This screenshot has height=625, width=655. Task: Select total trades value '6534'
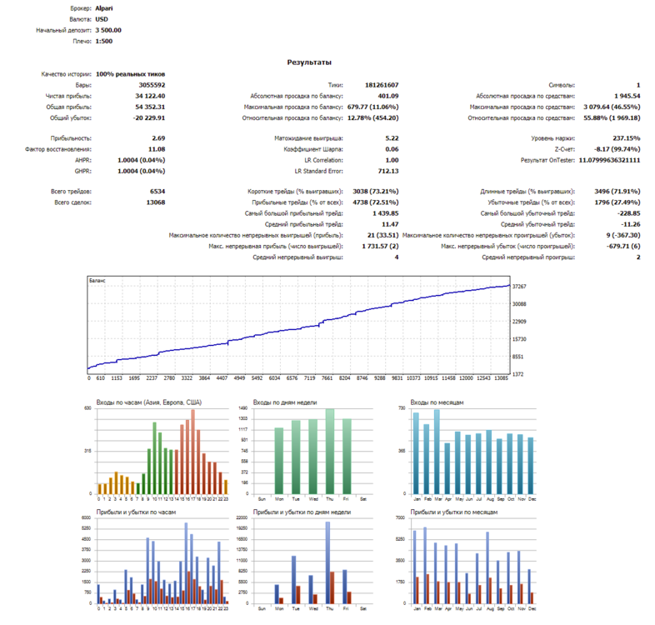pos(157,192)
